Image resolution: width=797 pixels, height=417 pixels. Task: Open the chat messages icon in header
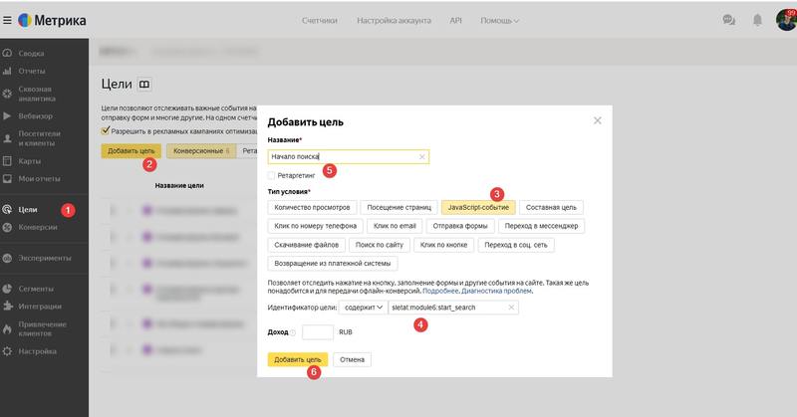(729, 20)
